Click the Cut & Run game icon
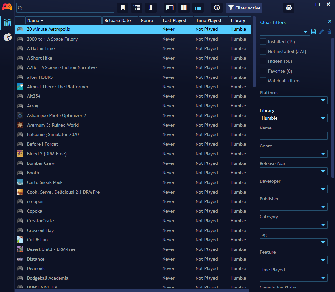This screenshot has height=292, width=335. pyautogui.click(x=20, y=240)
